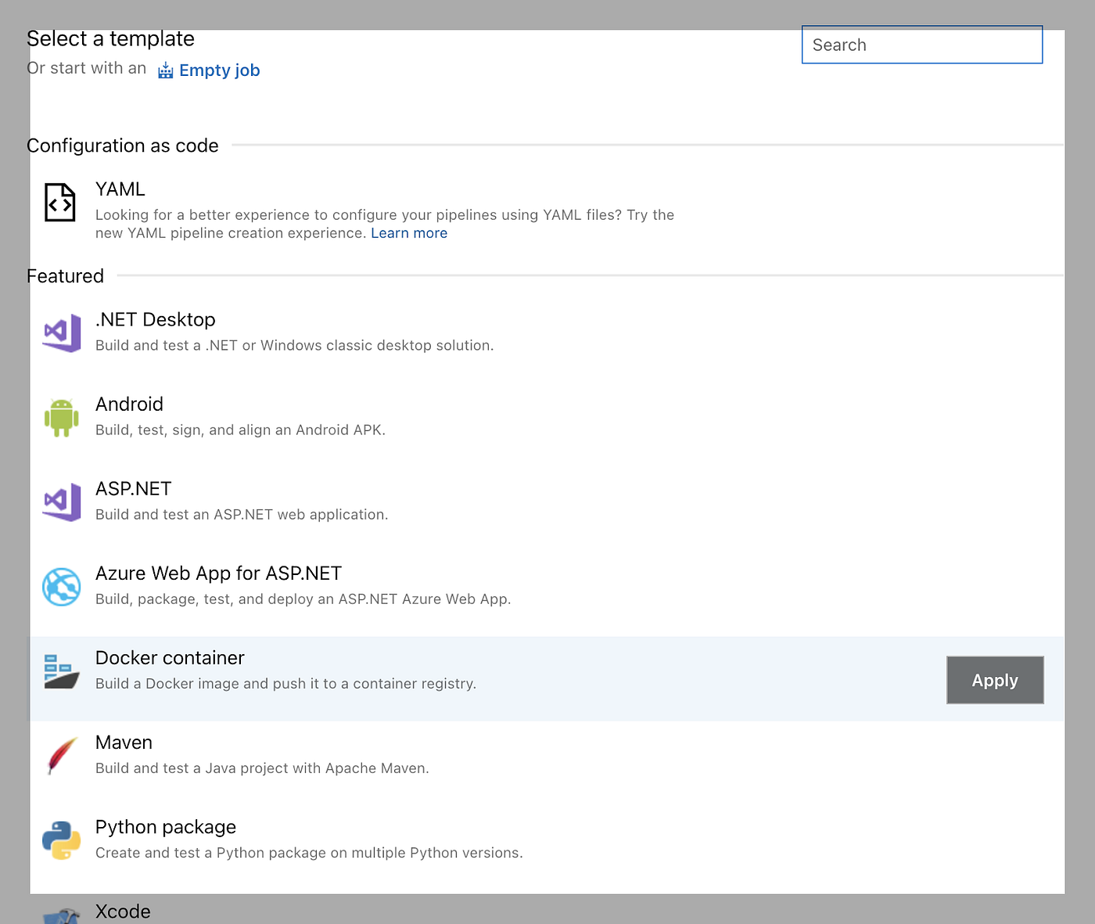Screen dimensions: 1095x924
Task: Open the YAML Learn more link
Action: tap(409, 233)
